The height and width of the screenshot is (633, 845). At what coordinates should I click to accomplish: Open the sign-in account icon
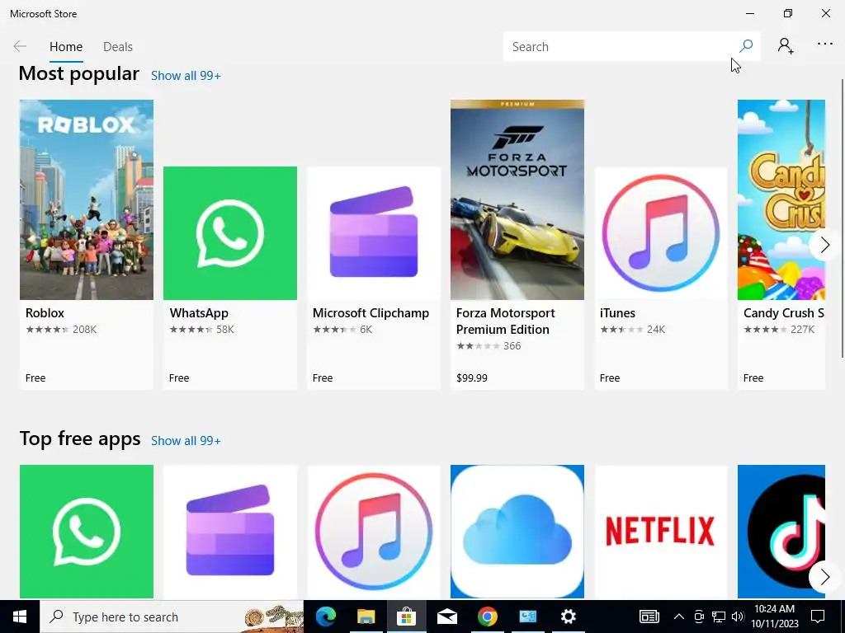pos(786,46)
